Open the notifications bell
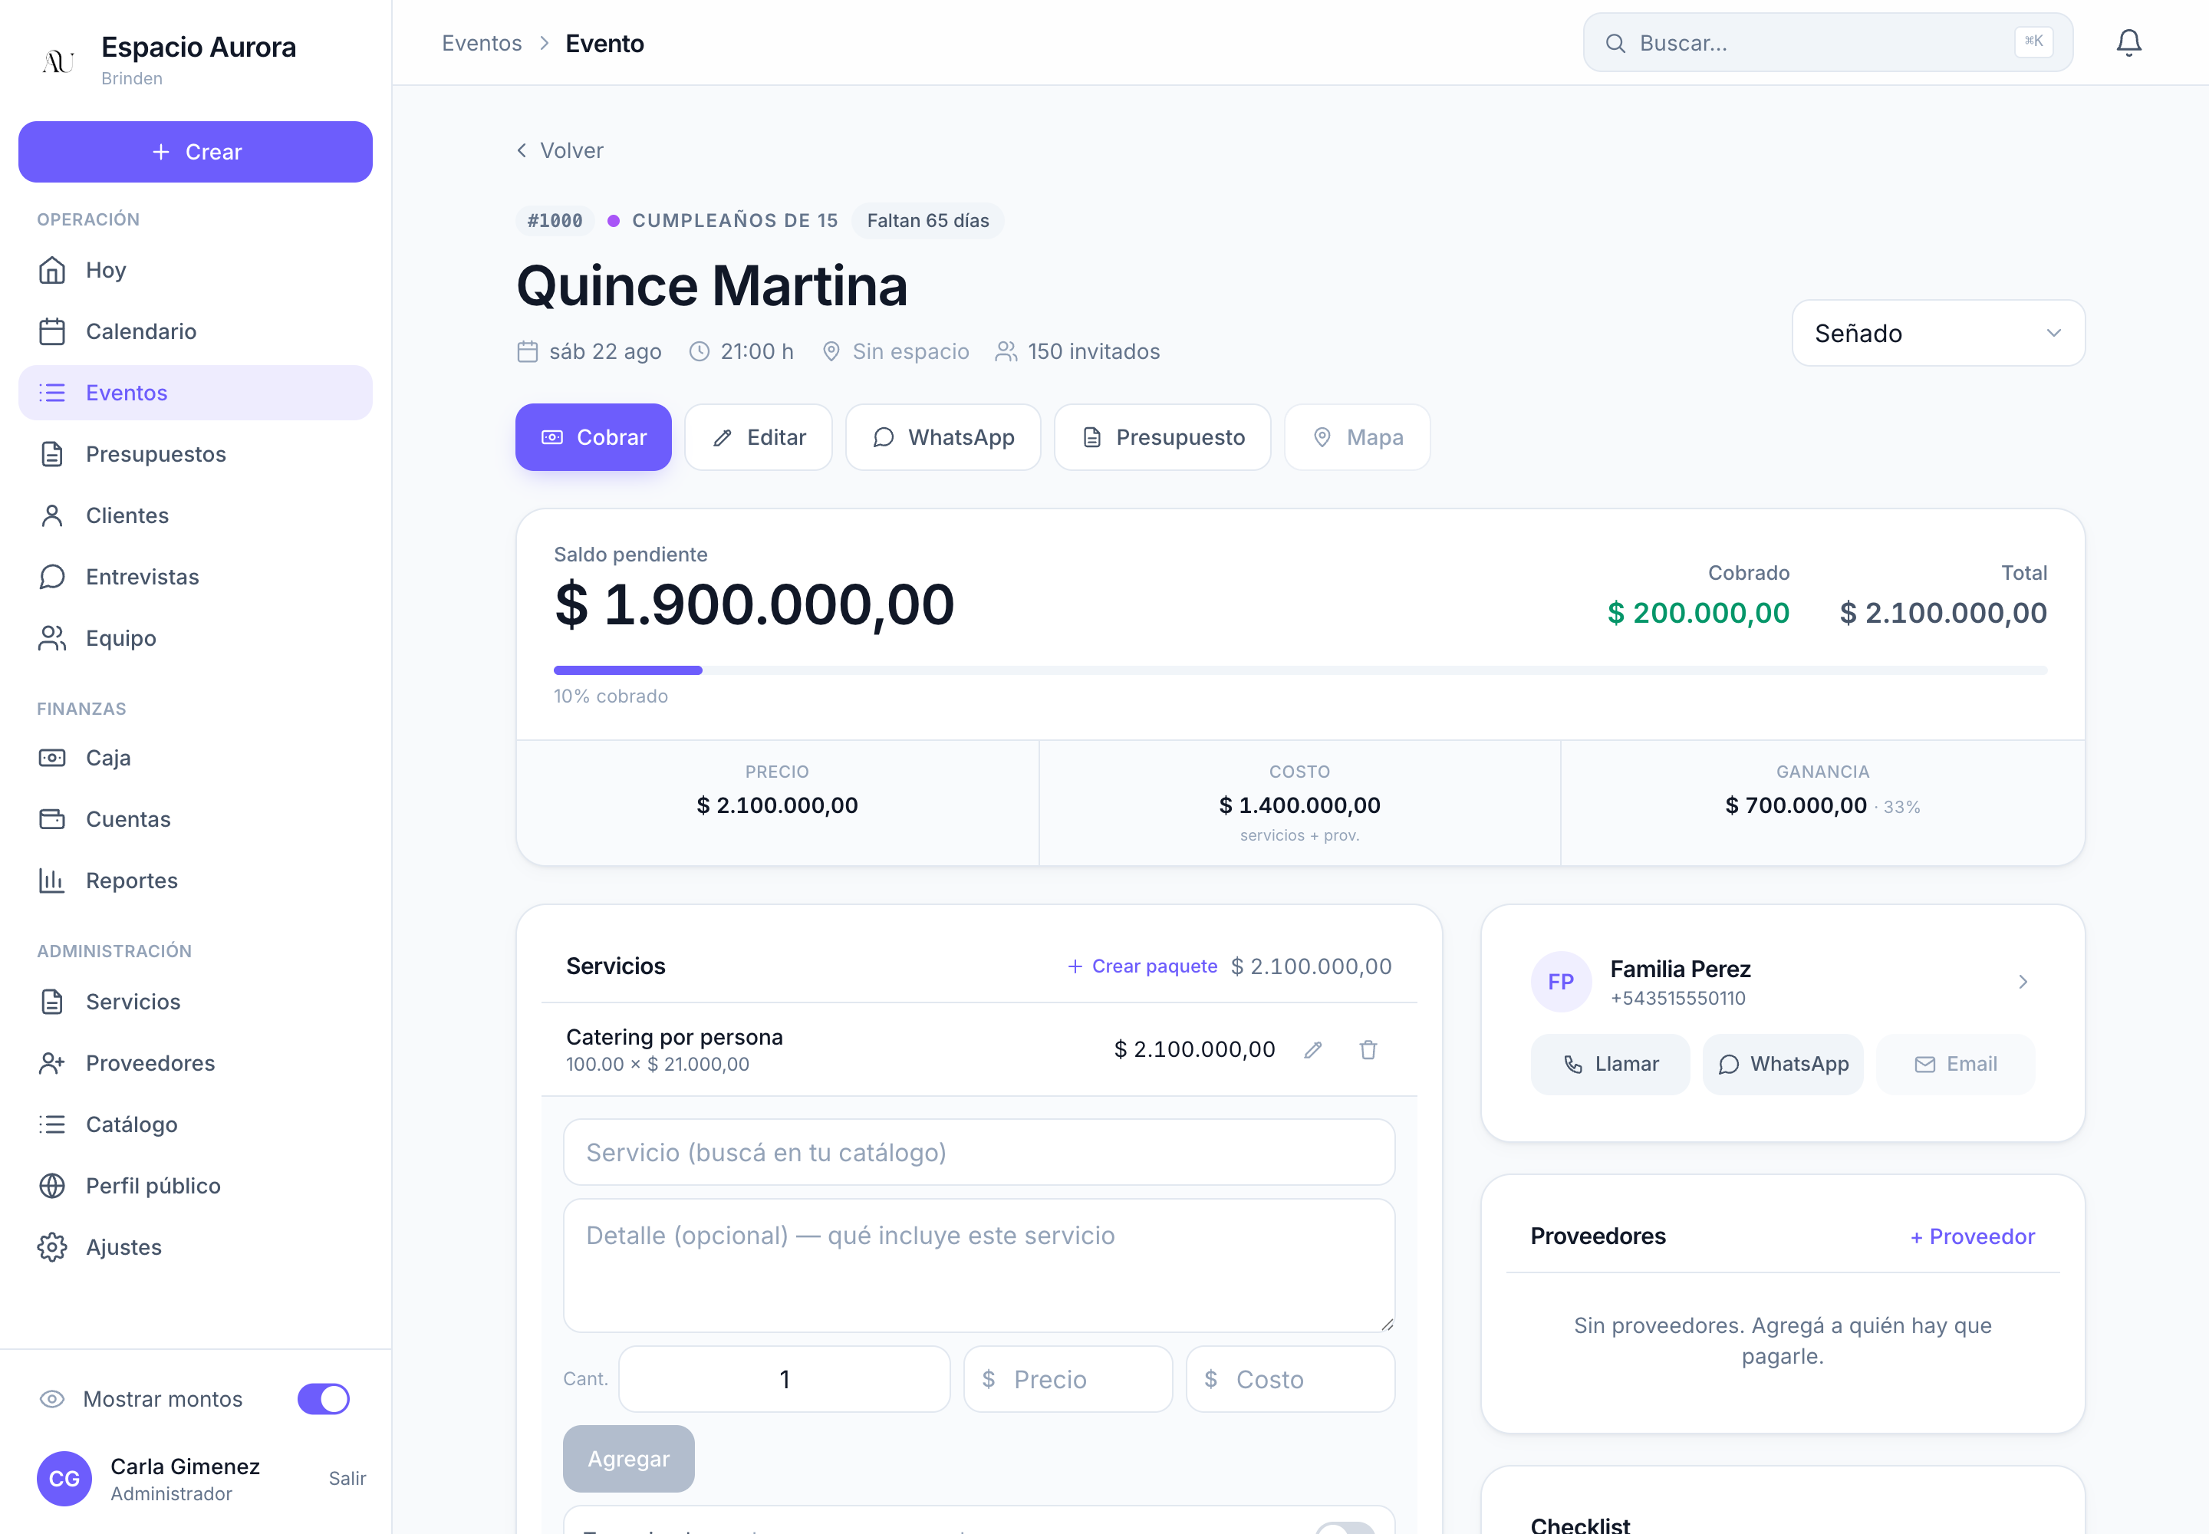The width and height of the screenshot is (2209, 1534). click(x=2128, y=43)
